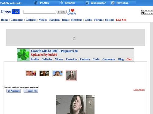The image size is (153, 114).
Task: Select the third thumbnail in the strip
Action: tap(58, 73)
